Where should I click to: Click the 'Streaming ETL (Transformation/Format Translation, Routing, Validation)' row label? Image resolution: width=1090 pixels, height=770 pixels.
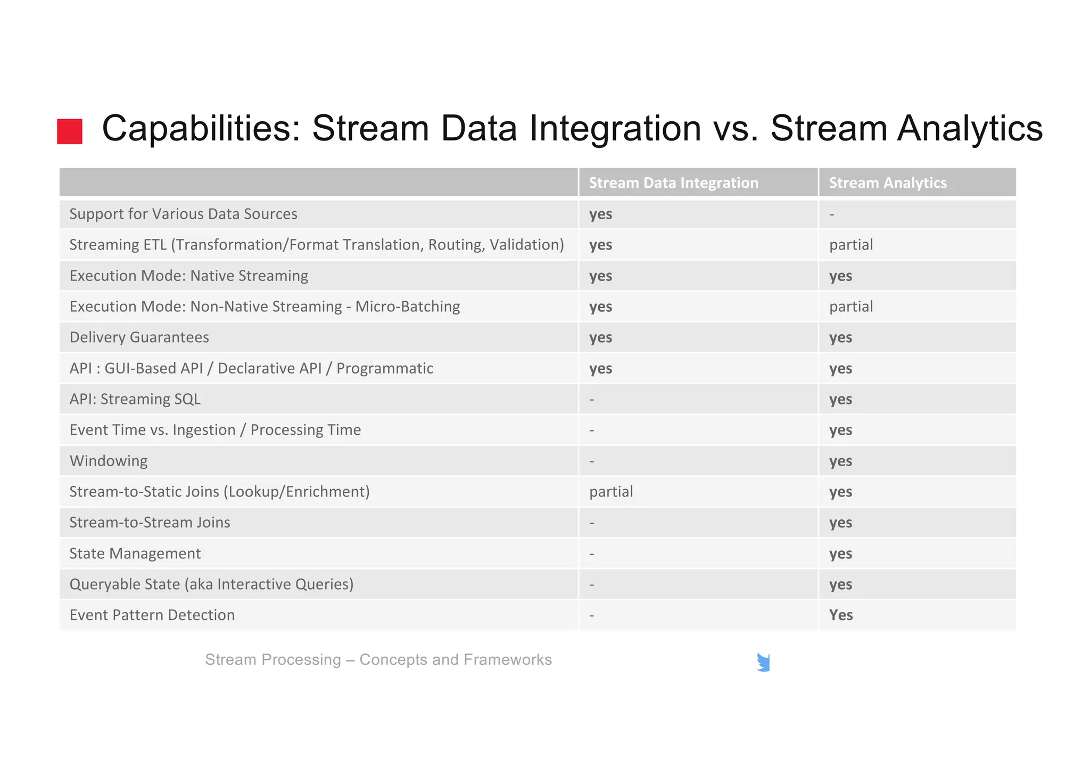(x=317, y=245)
